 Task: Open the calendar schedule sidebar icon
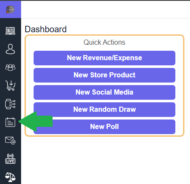[x=10, y=122]
